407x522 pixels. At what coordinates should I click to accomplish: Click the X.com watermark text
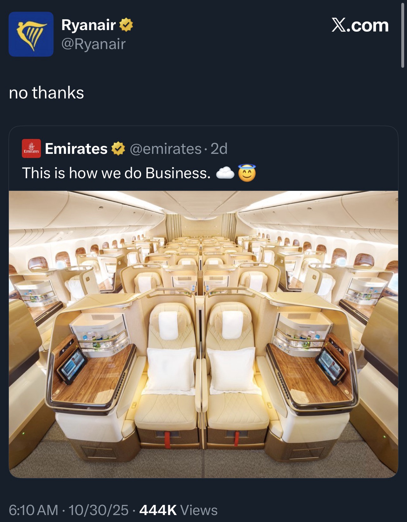[x=360, y=25]
